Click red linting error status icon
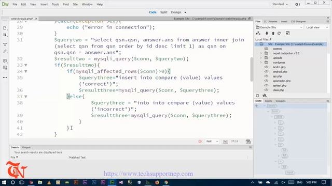The image size is (332, 186). pyautogui.click(x=200, y=141)
